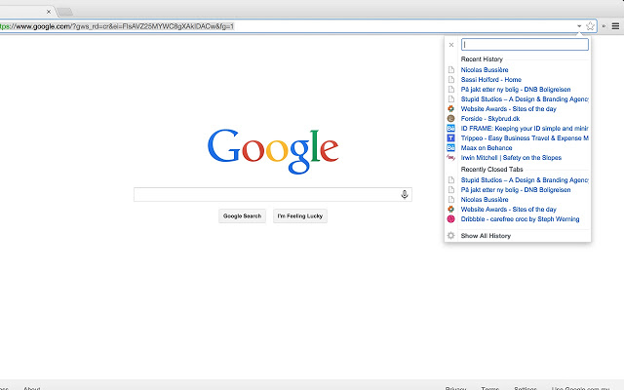Viewport: 624px width, 390px height.
Task: Click the Trippeo T favicon
Action: click(450, 138)
